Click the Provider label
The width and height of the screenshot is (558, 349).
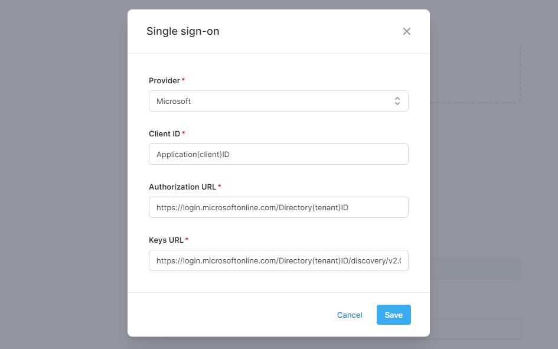[164, 80]
